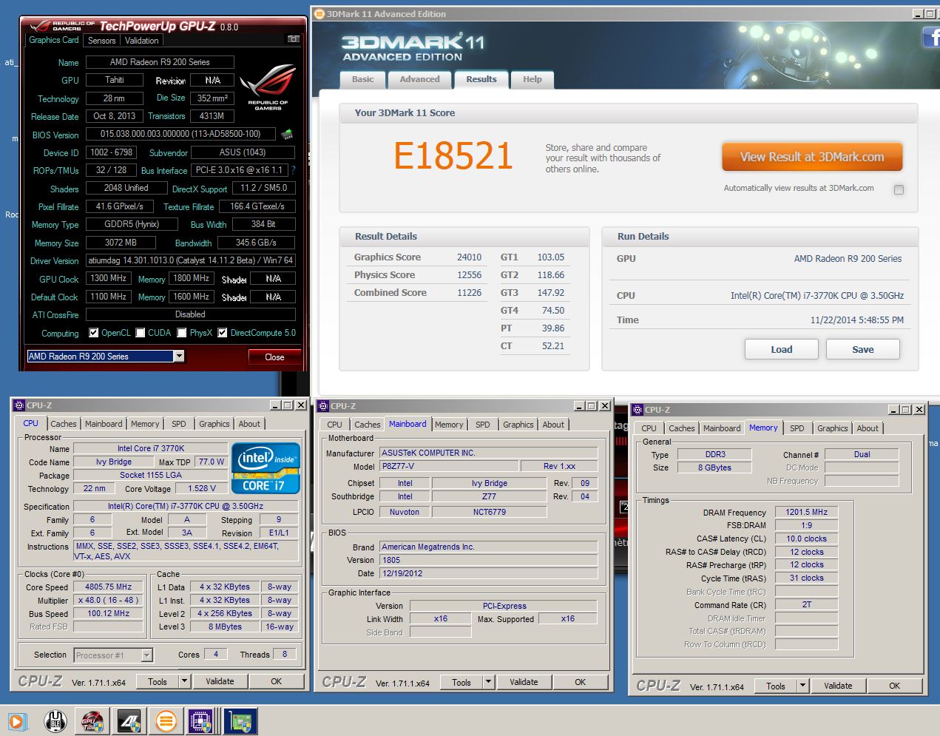Viewport: 940px width, 736px height.
Task: Click the orange 3DMark taskbar icon
Action: (x=166, y=720)
